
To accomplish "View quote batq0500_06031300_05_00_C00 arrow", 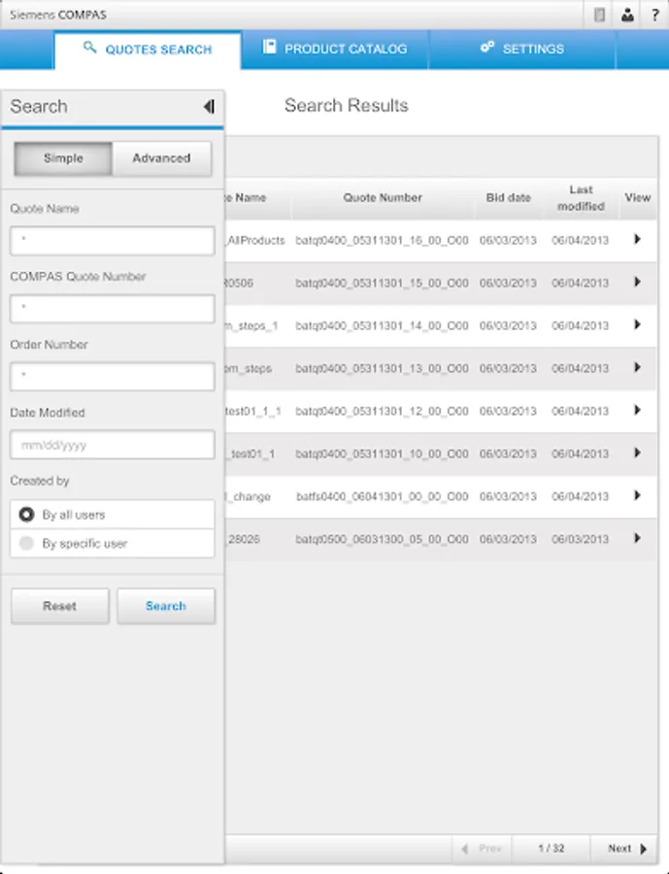I will 637,538.
